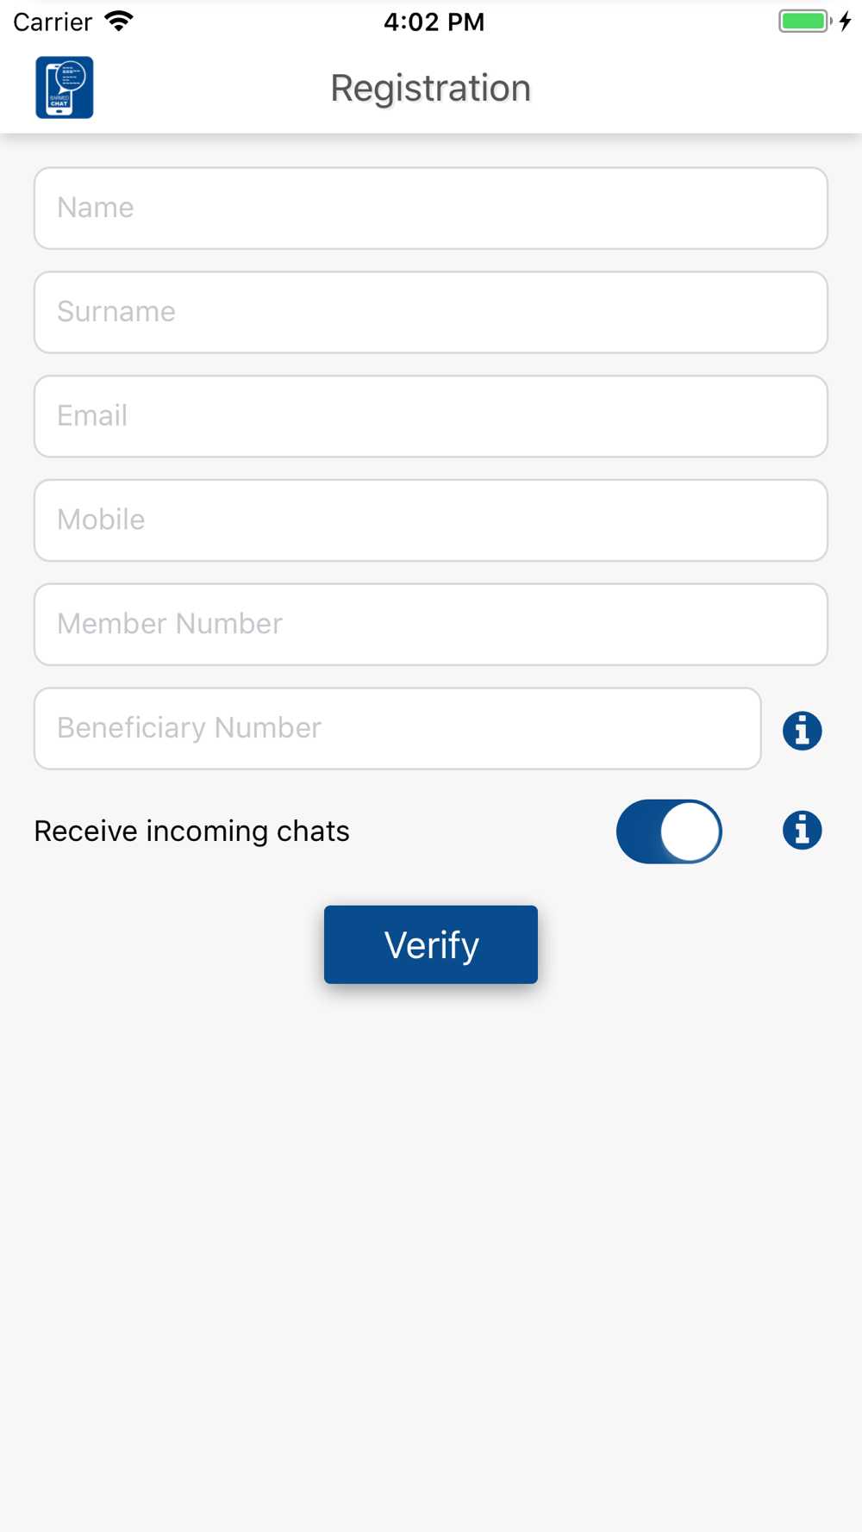The height and width of the screenshot is (1532, 862).
Task: Click the Beneficiary Number info icon
Action: (x=802, y=731)
